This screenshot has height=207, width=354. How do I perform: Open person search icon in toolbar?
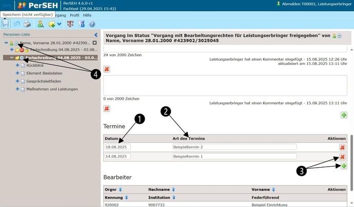coord(41,24)
